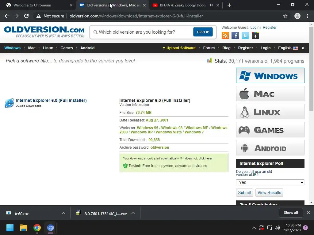Open the Windows nav menu item
The width and height of the screenshot is (314, 235).
click(12, 48)
